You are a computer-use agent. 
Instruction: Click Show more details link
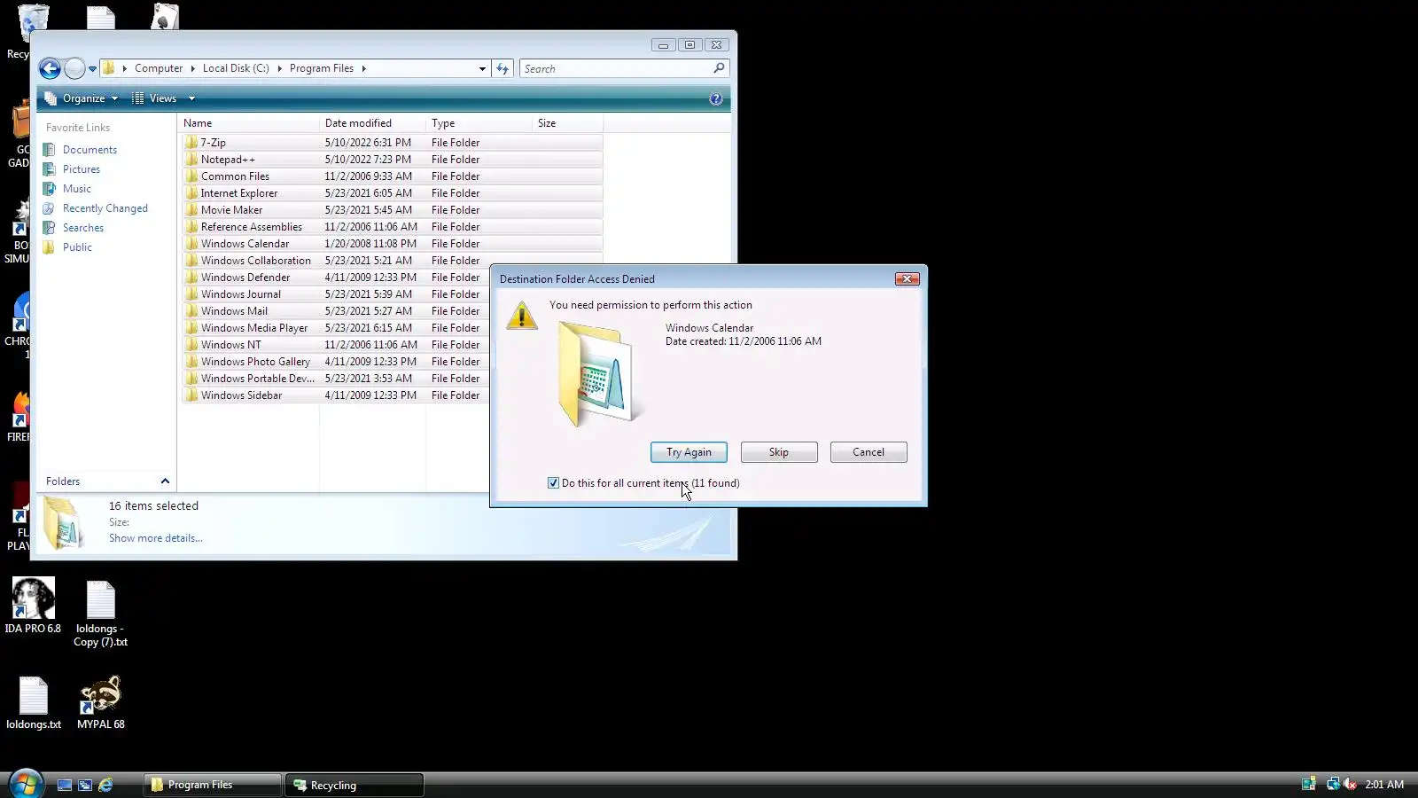pyautogui.click(x=156, y=538)
